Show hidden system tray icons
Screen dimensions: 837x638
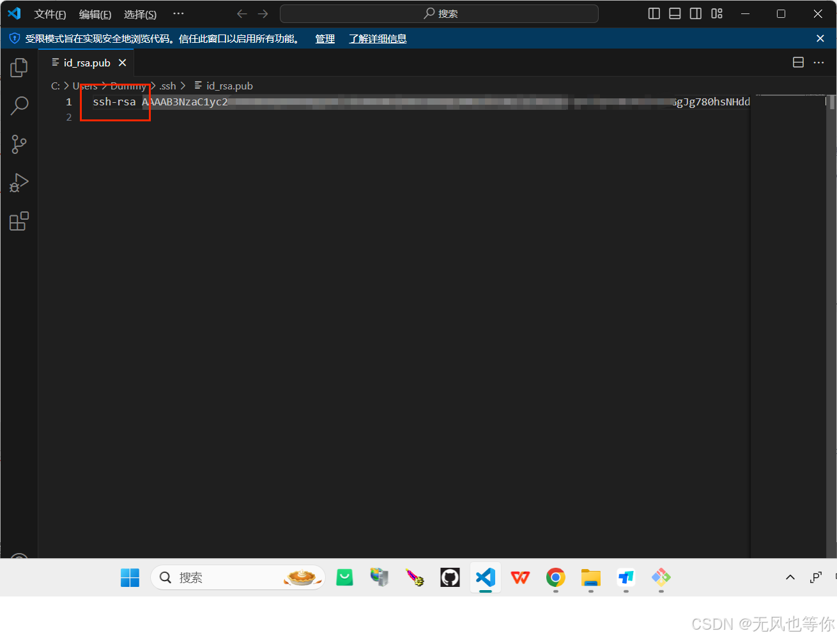[790, 577]
